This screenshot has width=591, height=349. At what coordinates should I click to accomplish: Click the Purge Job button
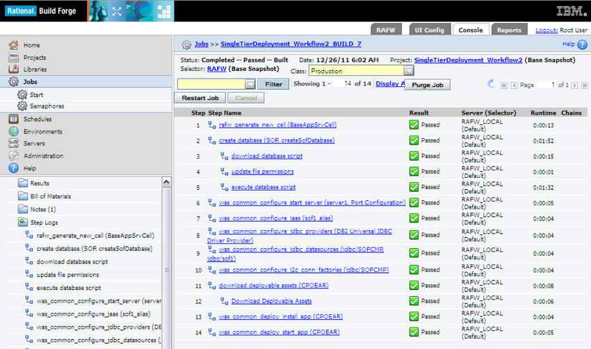click(428, 85)
